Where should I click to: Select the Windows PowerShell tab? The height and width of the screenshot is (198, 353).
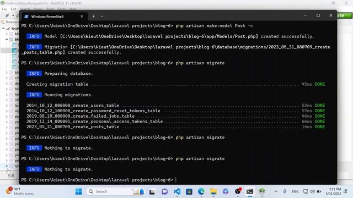(54, 16)
